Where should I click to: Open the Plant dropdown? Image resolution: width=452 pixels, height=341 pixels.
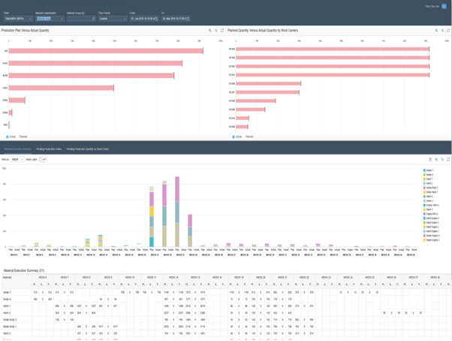coord(18,19)
